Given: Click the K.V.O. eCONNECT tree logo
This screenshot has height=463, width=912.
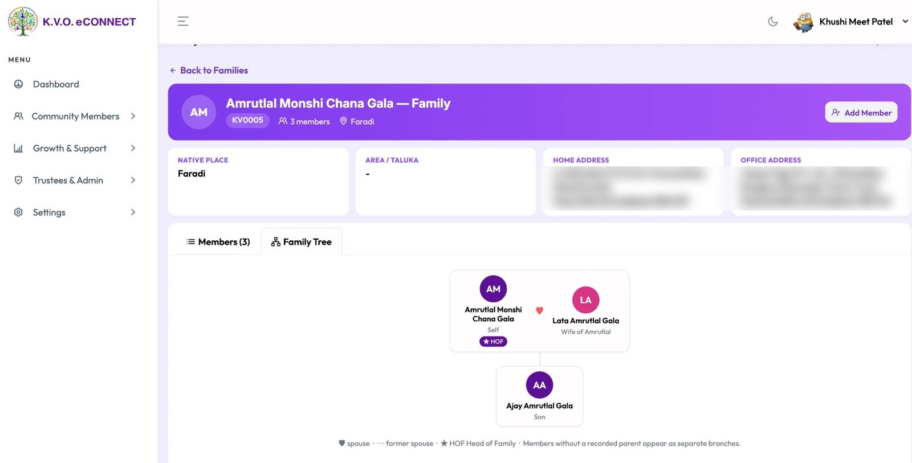Looking at the screenshot, I should [x=23, y=22].
